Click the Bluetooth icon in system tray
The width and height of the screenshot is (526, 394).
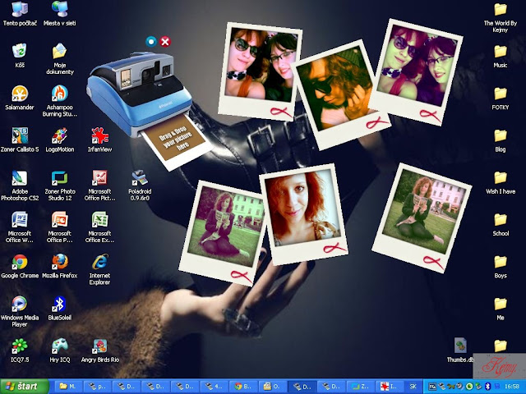point(487,387)
